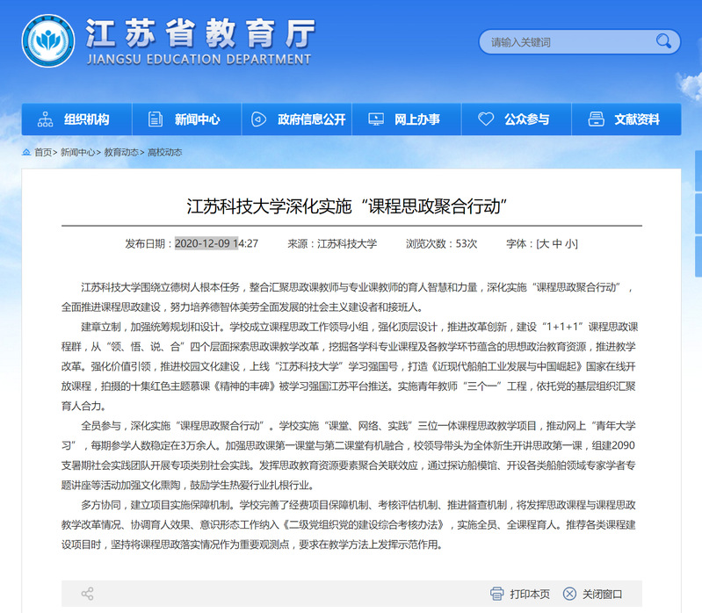Click the Jiangsu Education Department logo
This screenshot has width=702, height=613.
(49, 40)
